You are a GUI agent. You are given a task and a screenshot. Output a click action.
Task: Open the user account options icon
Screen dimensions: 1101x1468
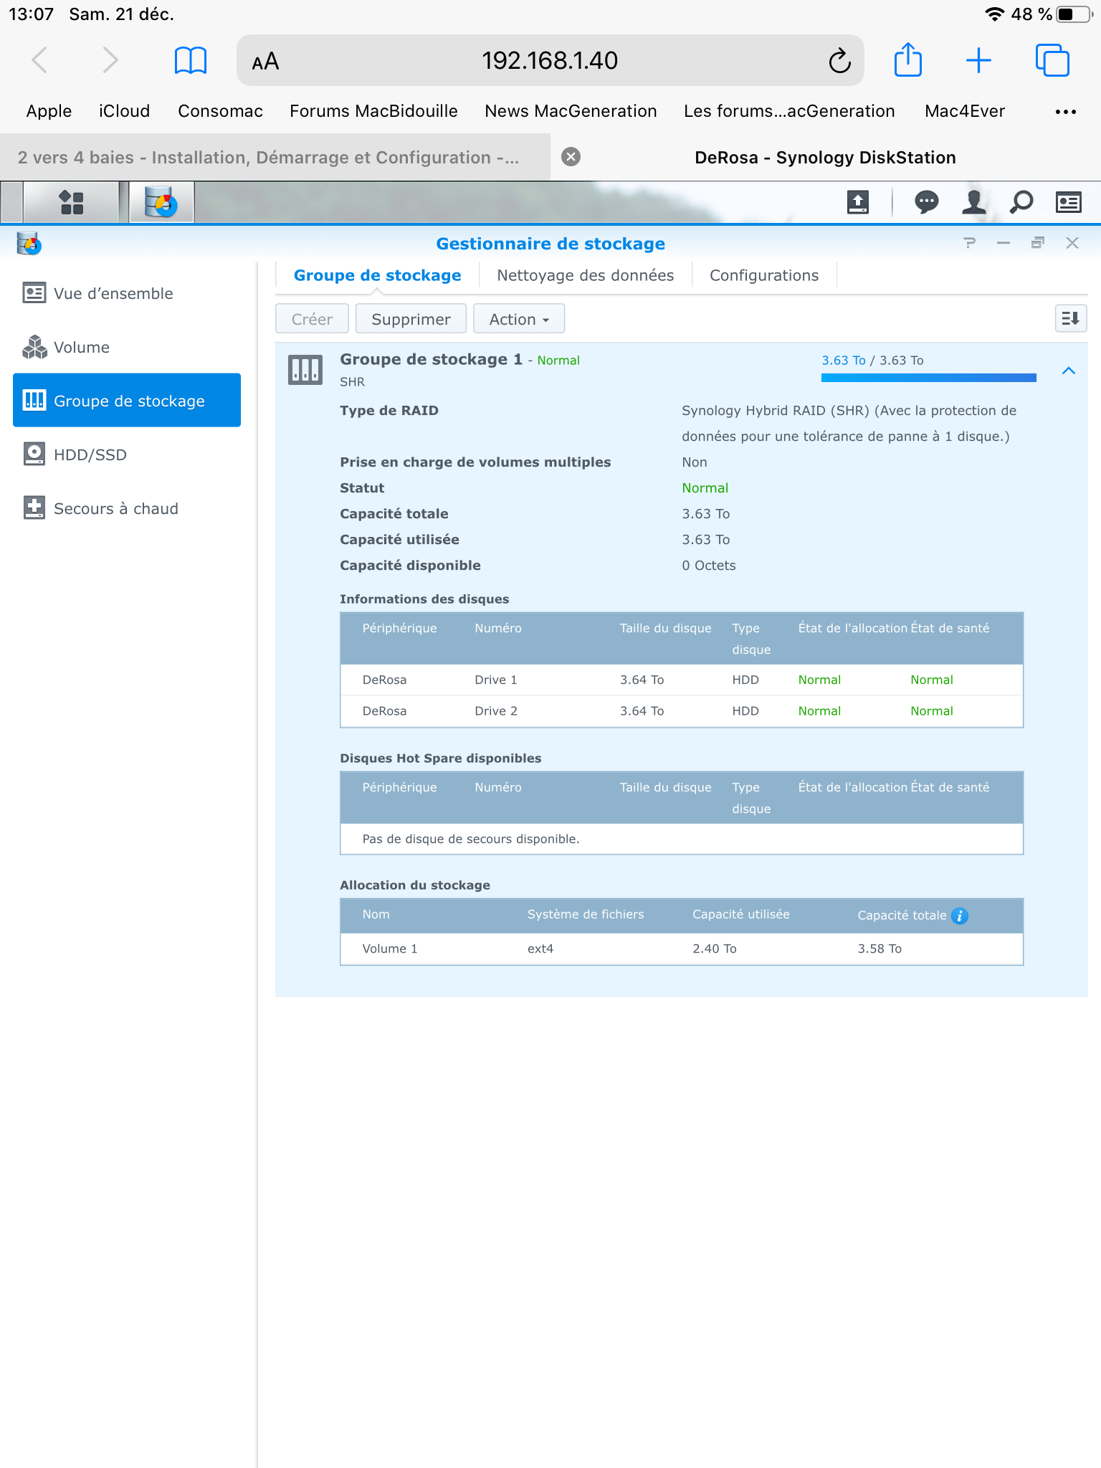click(x=973, y=203)
